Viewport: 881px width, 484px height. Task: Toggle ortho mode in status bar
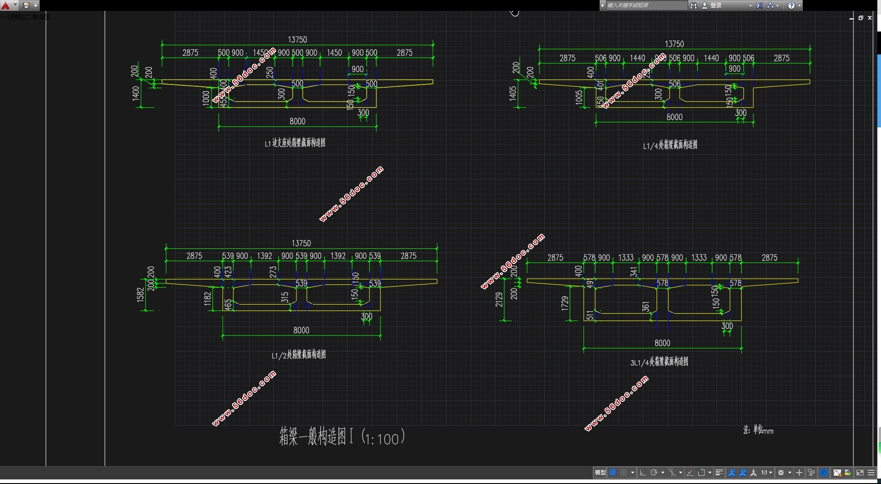click(643, 473)
